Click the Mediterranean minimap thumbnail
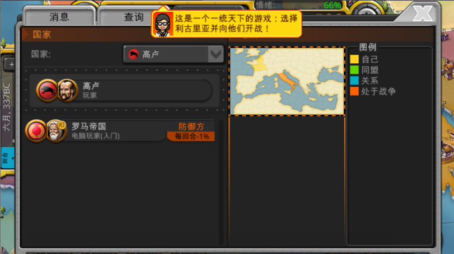Screen dimensions: 454x254 pos(287,81)
